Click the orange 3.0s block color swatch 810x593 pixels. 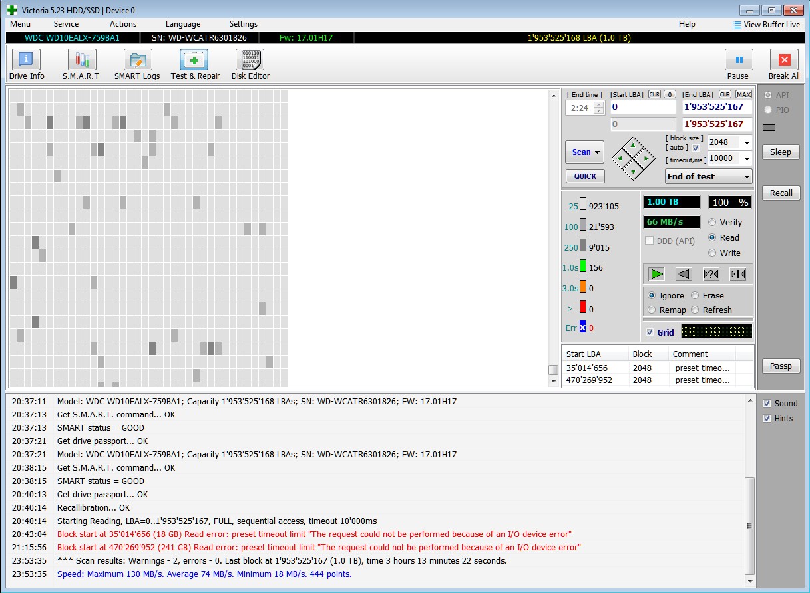[x=583, y=287]
